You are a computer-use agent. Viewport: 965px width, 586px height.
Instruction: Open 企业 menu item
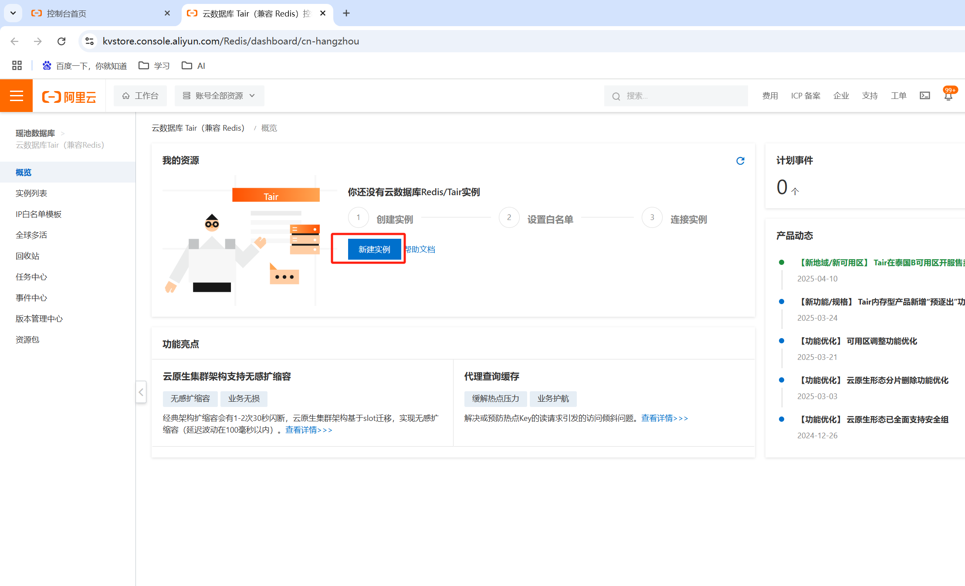coord(841,96)
